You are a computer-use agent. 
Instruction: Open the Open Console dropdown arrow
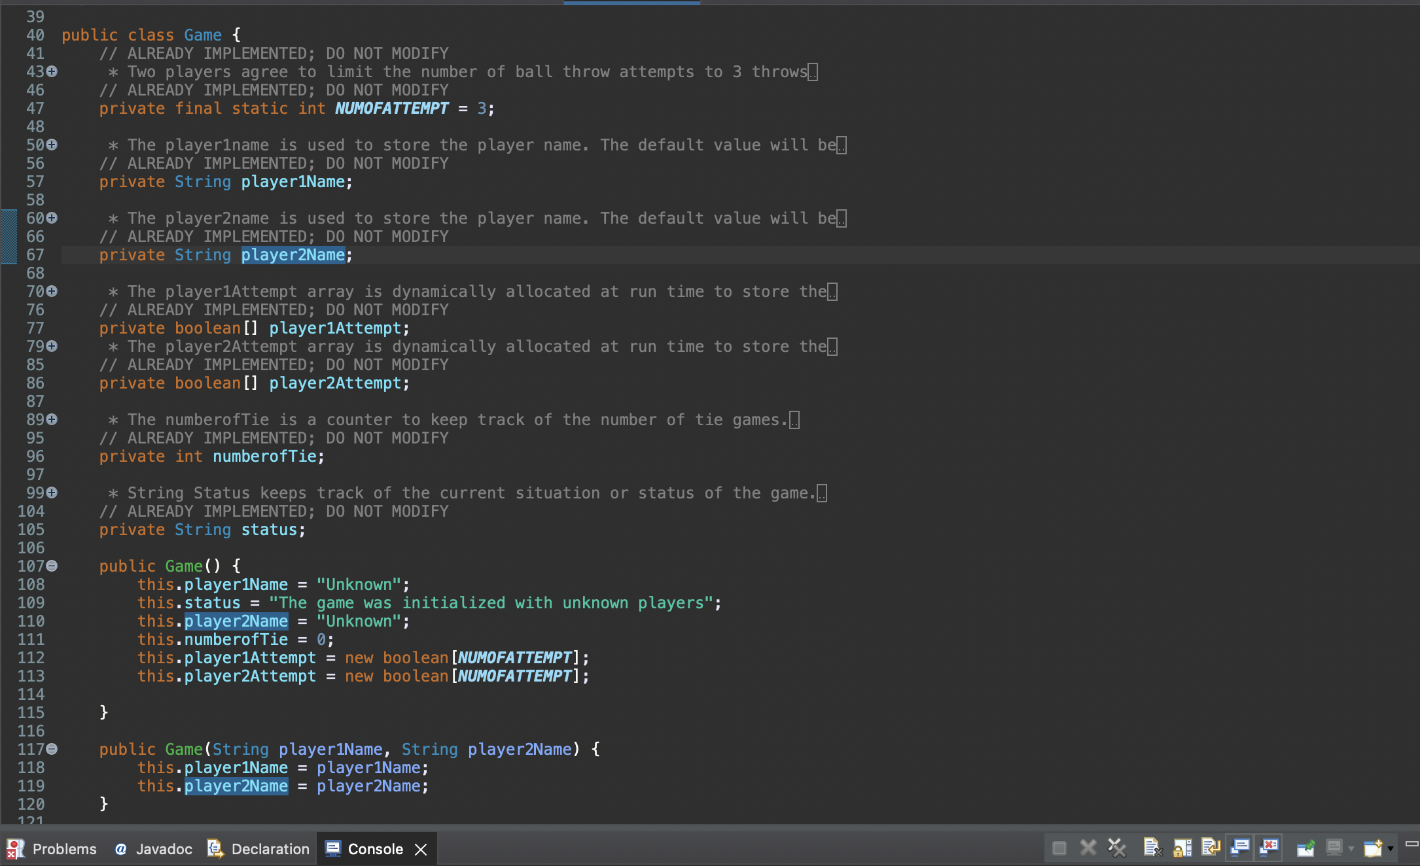coord(1391,848)
